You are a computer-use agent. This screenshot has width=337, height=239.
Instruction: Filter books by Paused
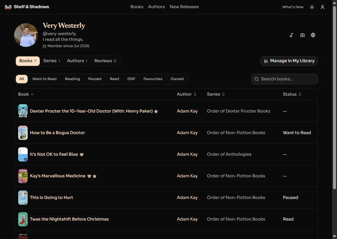pos(95,79)
